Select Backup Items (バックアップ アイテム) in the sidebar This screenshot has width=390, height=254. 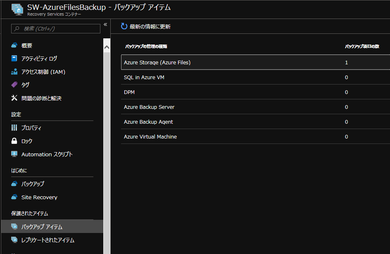point(42,227)
